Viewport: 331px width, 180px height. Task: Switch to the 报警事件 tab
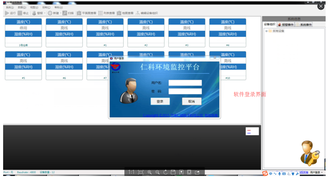(286, 25)
